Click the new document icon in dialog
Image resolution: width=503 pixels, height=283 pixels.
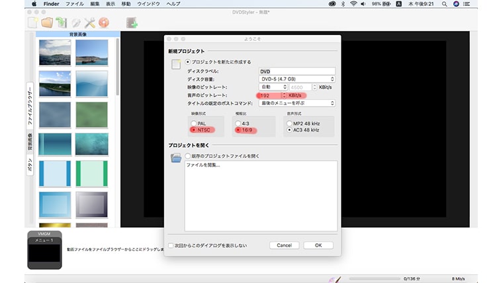coord(176,64)
